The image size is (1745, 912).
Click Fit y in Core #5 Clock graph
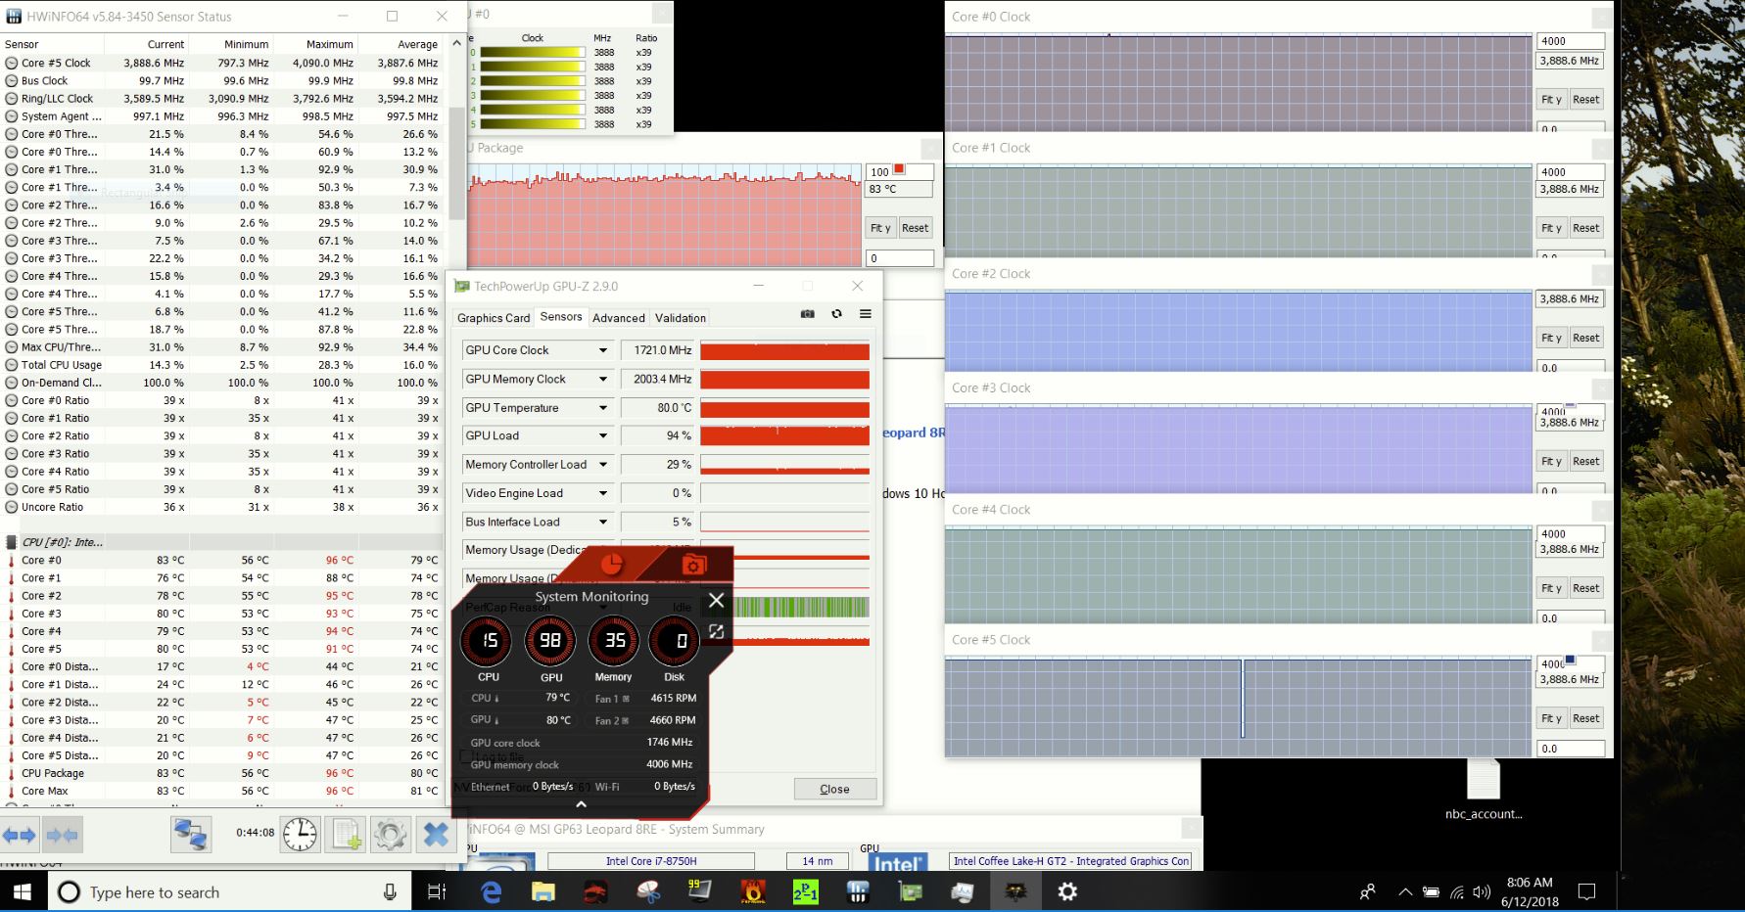point(1551,718)
